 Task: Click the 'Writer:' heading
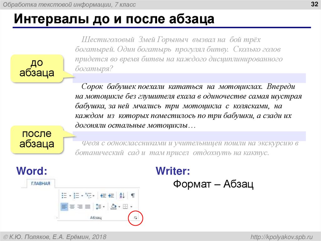pos(173,171)
